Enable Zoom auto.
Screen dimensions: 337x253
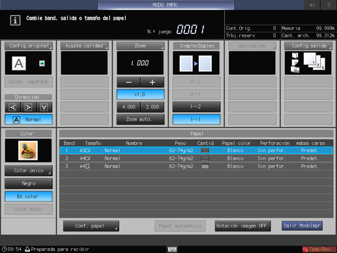(x=140, y=119)
